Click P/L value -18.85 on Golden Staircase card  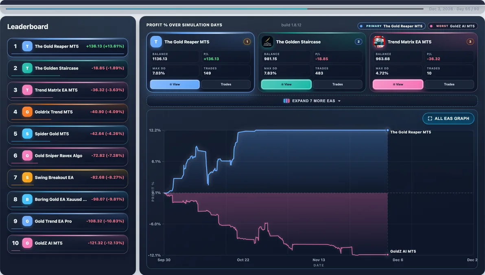tap(321, 59)
